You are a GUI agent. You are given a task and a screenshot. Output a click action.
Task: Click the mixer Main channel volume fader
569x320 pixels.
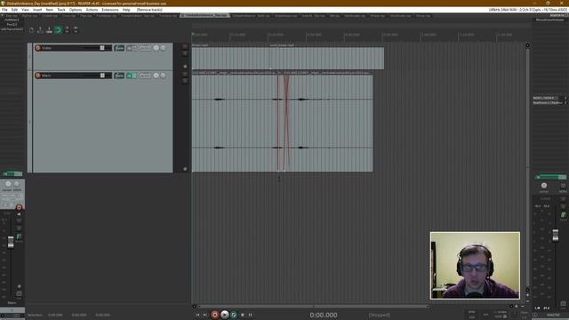tap(11, 242)
